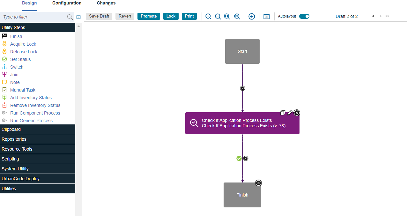Click Save Draft
407x216 pixels.
(99, 16)
